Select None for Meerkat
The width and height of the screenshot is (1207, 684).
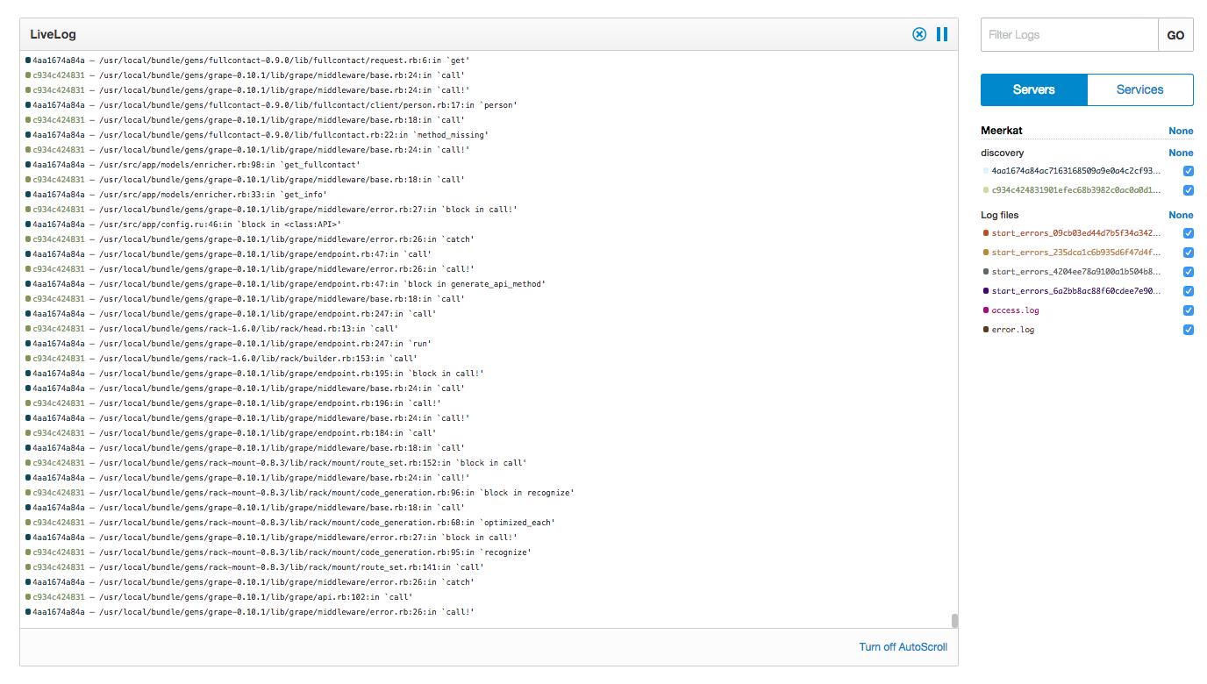pyautogui.click(x=1181, y=131)
